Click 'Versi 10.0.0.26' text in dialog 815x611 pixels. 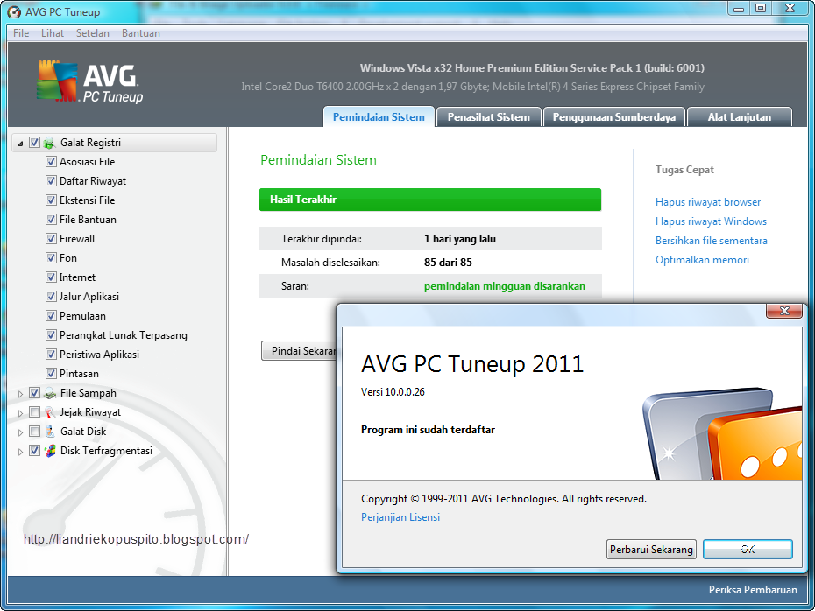tap(393, 392)
